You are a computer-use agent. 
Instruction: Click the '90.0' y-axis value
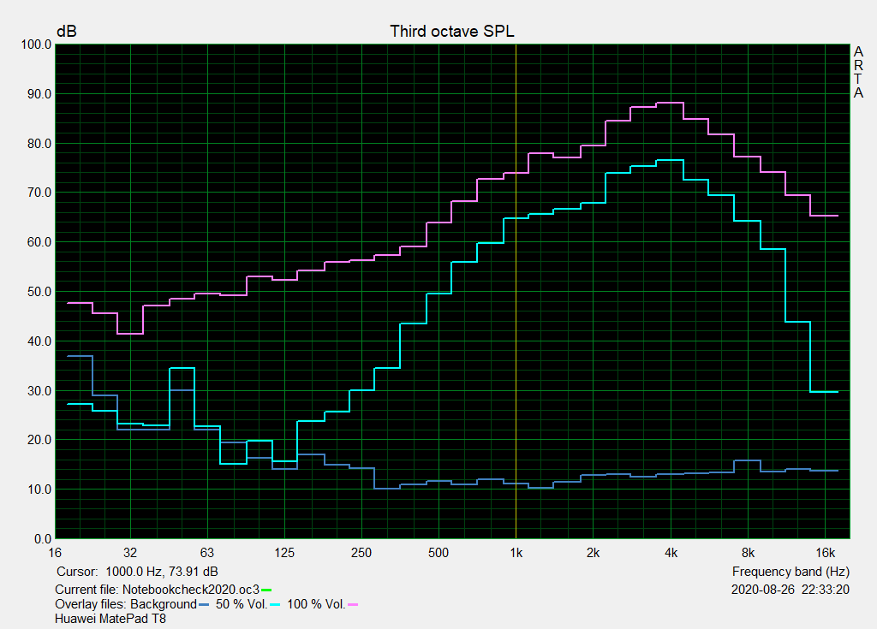click(x=39, y=94)
